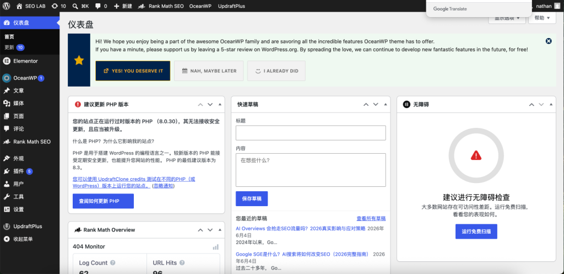Click 忽略通知 dismiss link
Screen dimensions: 564x274
coord(163,186)
